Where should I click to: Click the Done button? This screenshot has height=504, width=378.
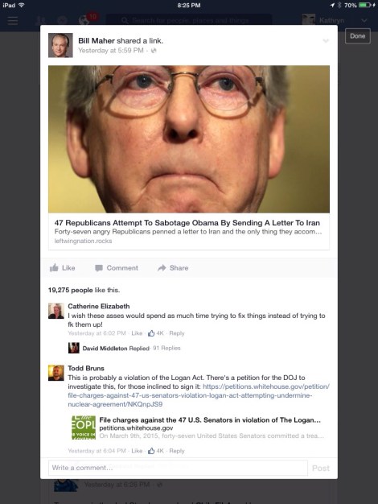[x=357, y=36]
